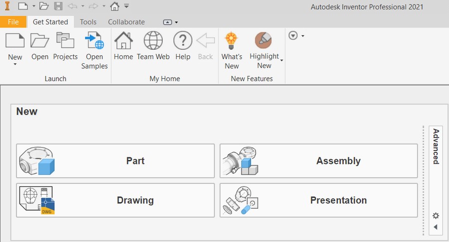Click the Part template thumbnail icon
Image resolution: width=449 pixels, height=242 pixels.
click(36, 161)
